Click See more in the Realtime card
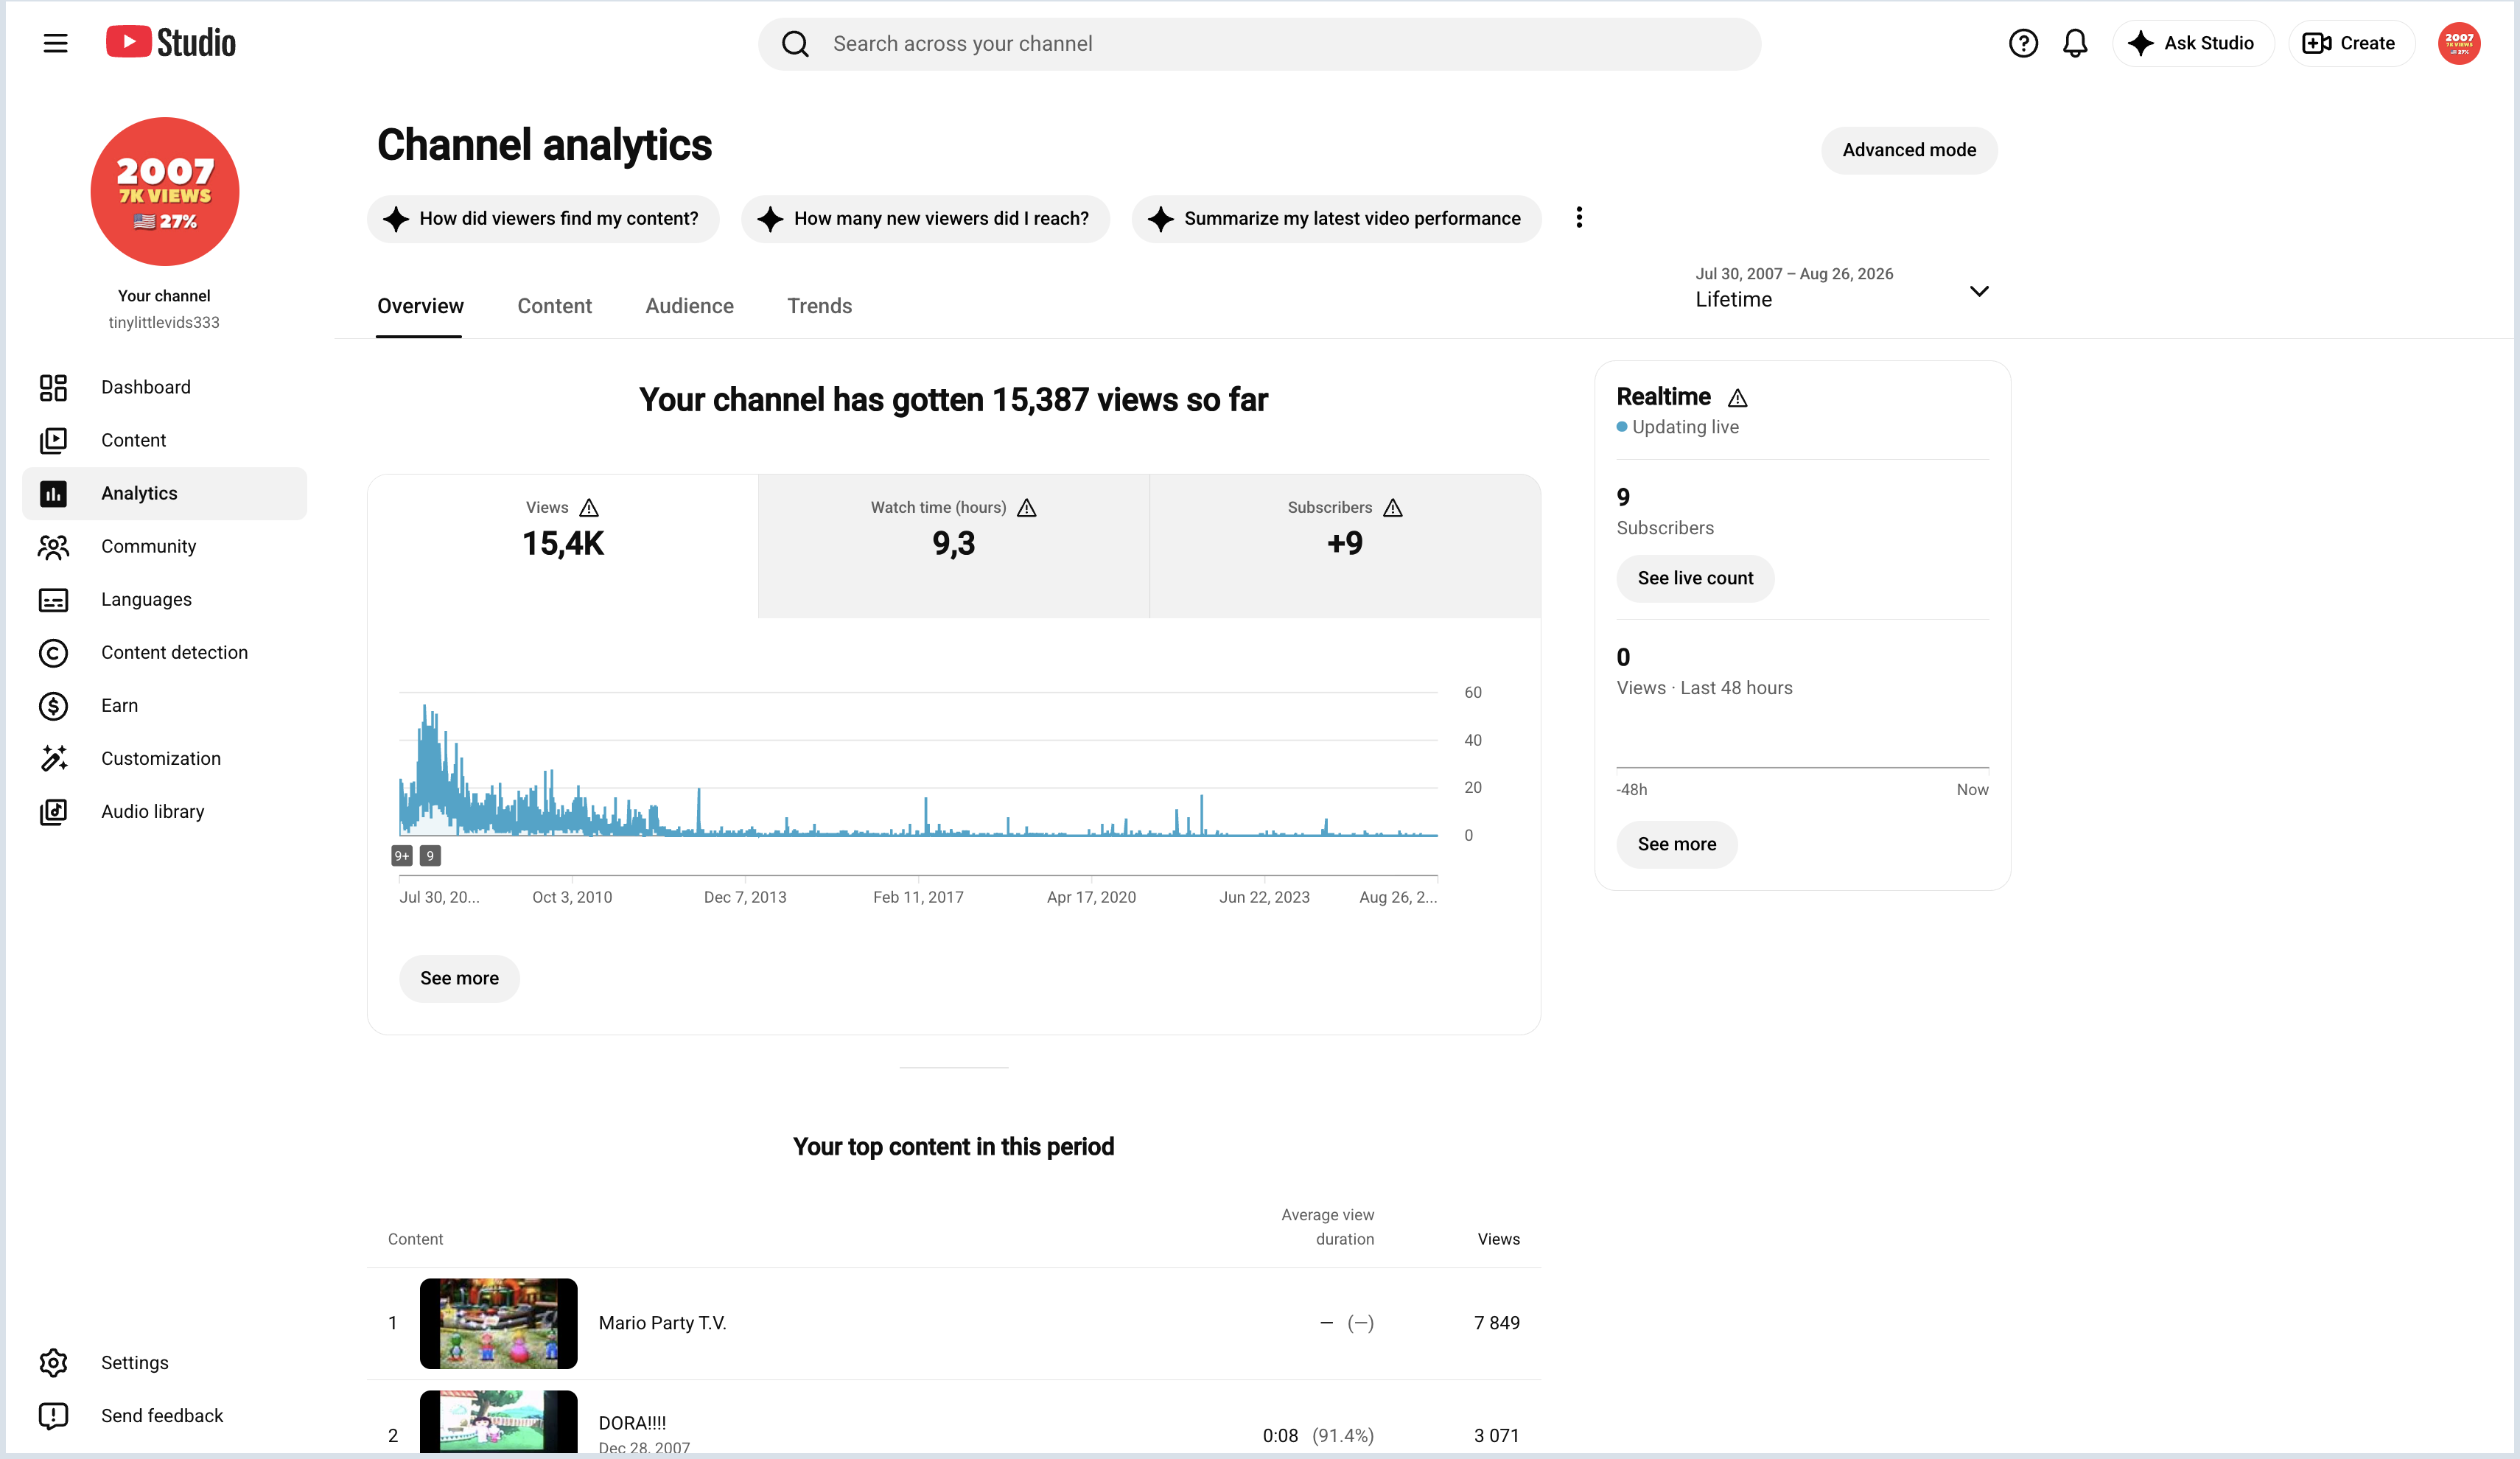 (1677, 844)
